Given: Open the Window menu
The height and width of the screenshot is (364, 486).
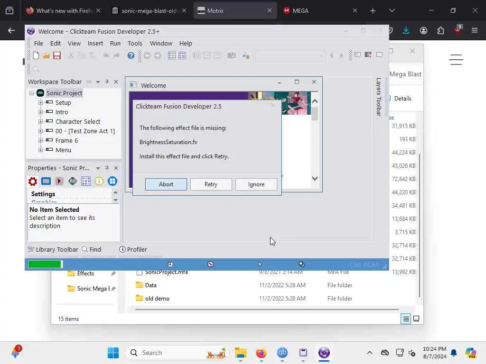Looking at the screenshot, I should tap(161, 43).
